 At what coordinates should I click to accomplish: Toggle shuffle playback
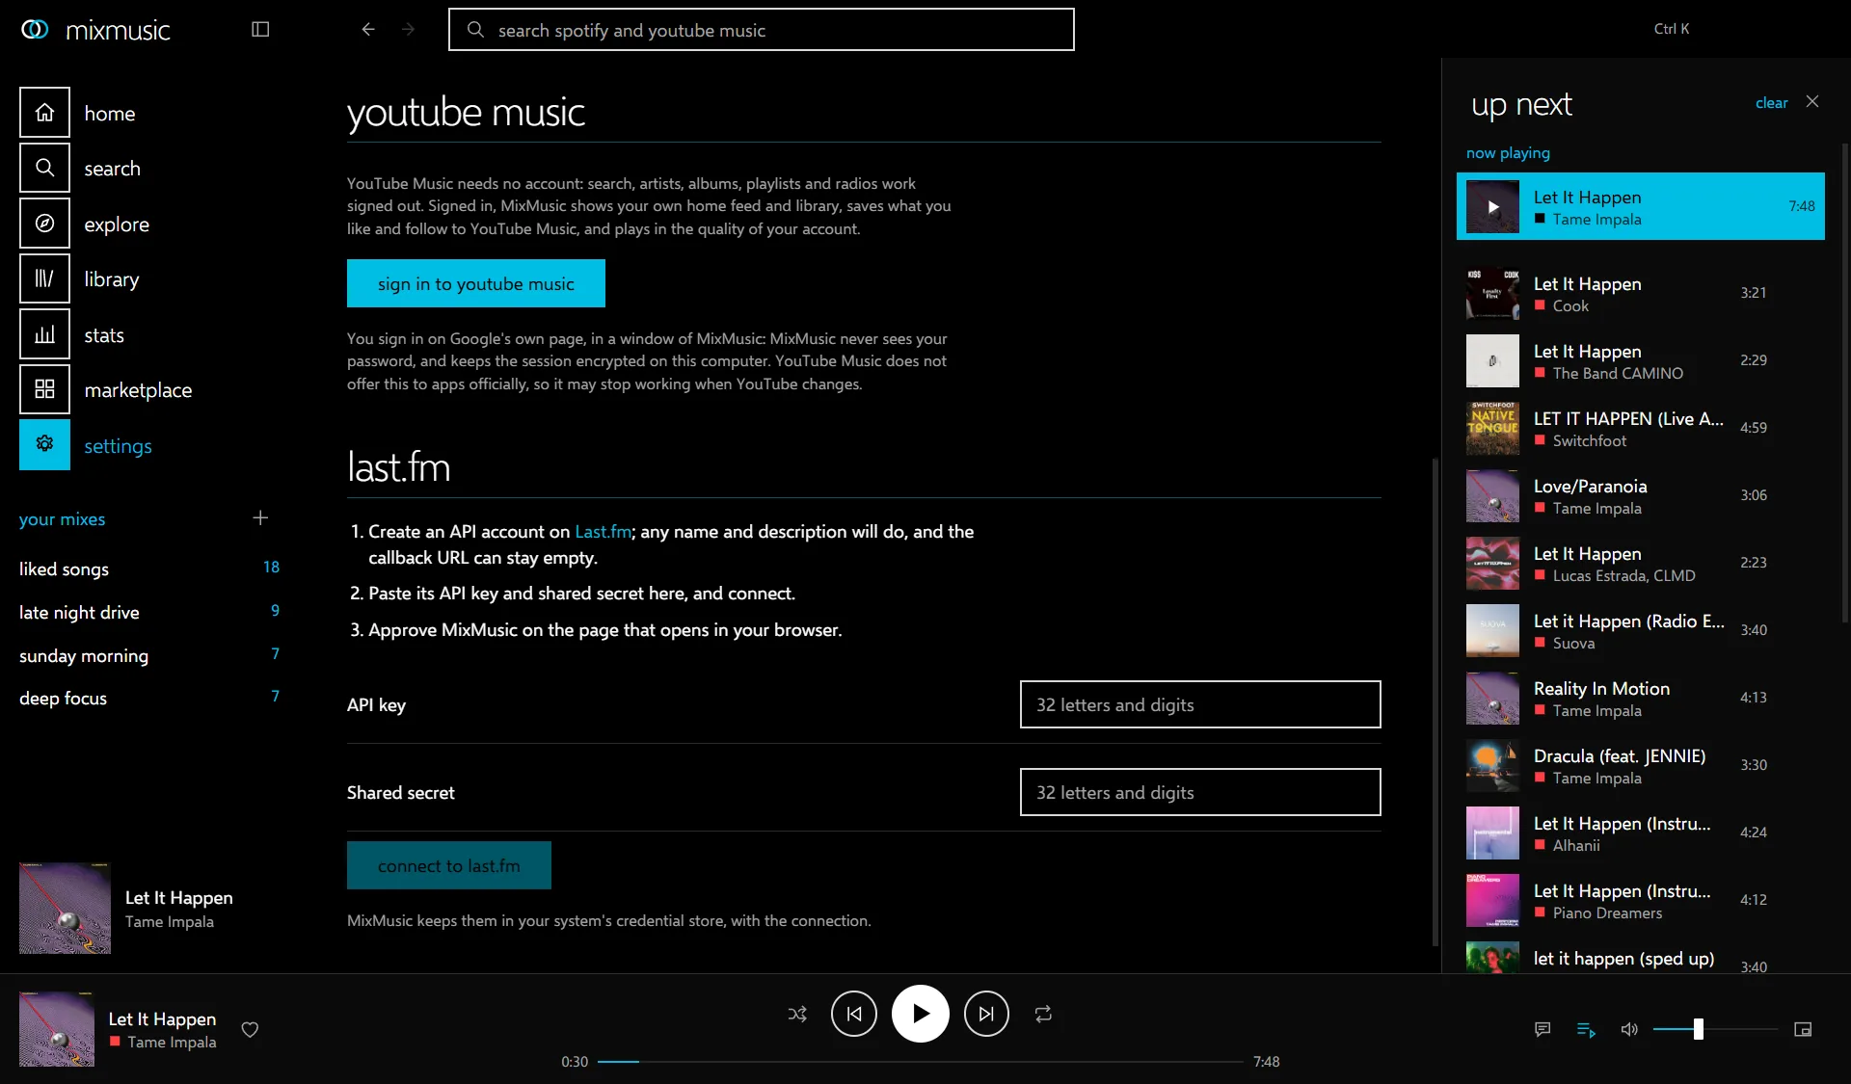(x=797, y=1014)
